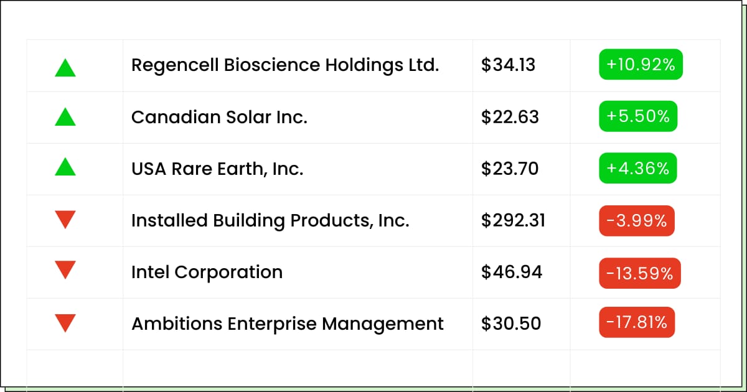Select Intel Corporation company name
Viewport: 747px width, 392px height.
pos(207,272)
